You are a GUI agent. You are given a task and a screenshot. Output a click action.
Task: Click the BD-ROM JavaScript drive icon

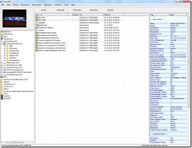point(5,72)
